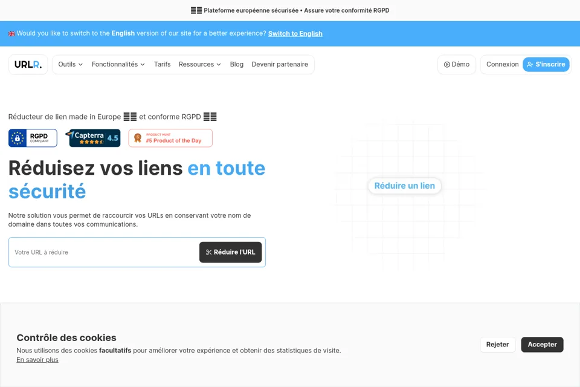Screen dimensions: 580x387
Task: Click the S'inscrire sign-up button
Action: click(x=546, y=65)
